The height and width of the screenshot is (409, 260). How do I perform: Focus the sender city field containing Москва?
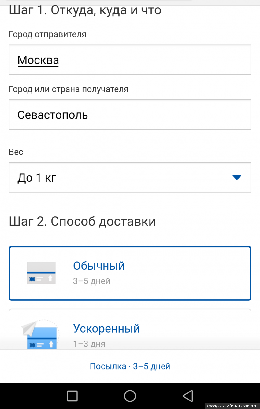coord(130,60)
